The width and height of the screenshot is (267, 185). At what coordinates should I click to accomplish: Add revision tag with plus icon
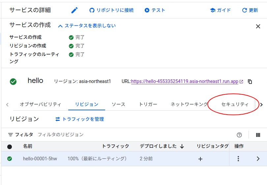(200, 159)
